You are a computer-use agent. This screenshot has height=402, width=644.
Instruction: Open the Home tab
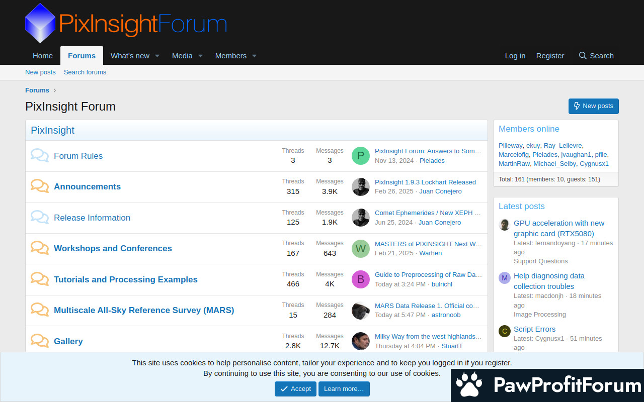pos(43,56)
